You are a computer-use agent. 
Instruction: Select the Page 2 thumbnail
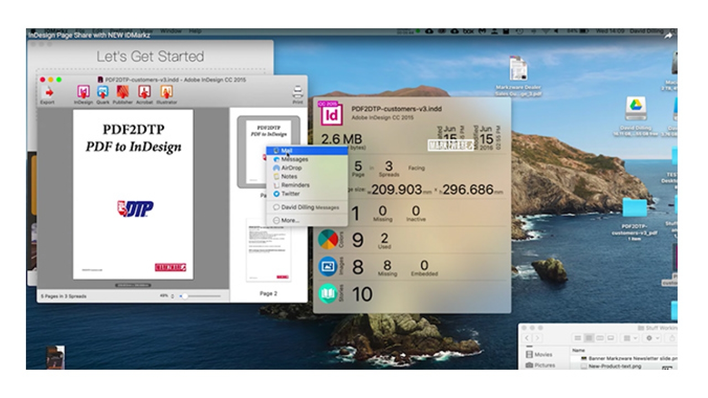click(x=268, y=250)
